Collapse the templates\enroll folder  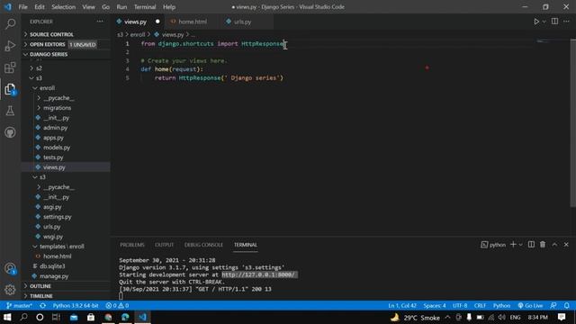66,247
